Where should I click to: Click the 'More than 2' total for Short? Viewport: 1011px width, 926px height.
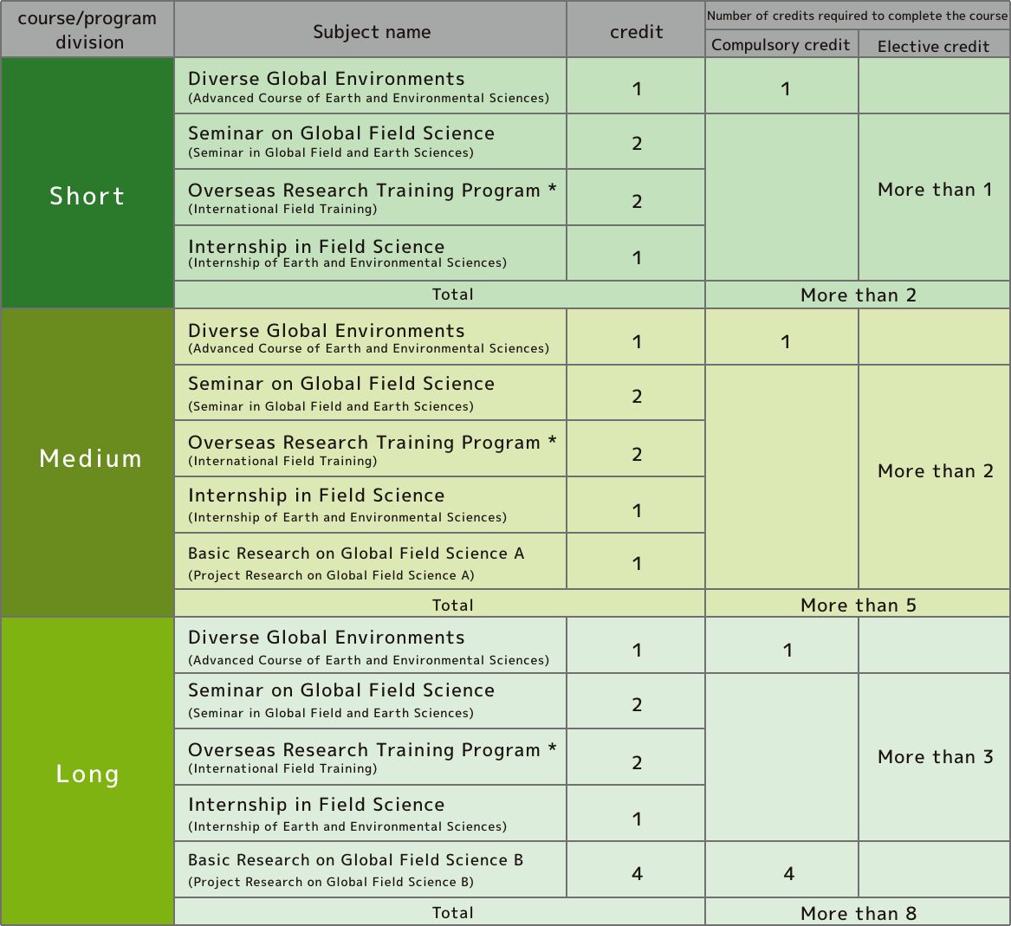click(x=858, y=295)
